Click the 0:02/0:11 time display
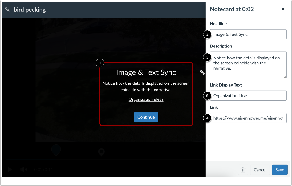Viewport: 292px width, 186px height. (x=44, y=170)
